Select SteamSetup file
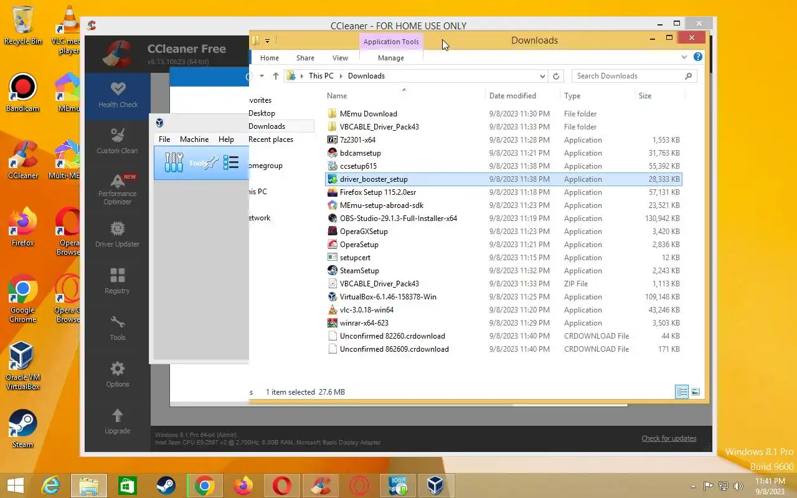The height and width of the screenshot is (498, 797). (503, 271)
